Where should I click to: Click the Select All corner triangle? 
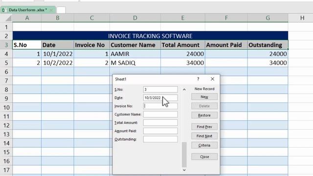tap(8, 18)
